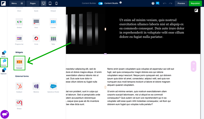
Task: Click the Preview button
Action: tap(181, 3)
